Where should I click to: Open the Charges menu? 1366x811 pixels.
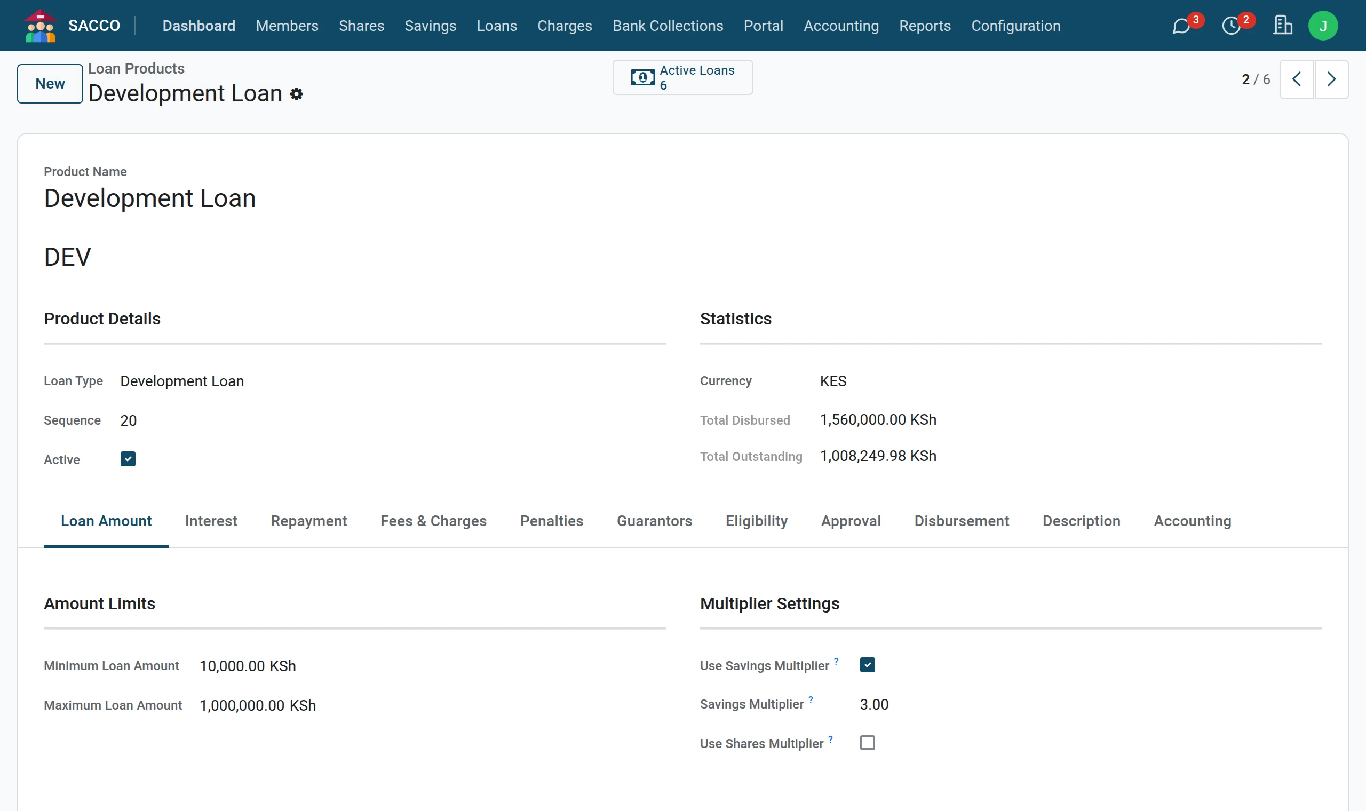pyautogui.click(x=565, y=26)
